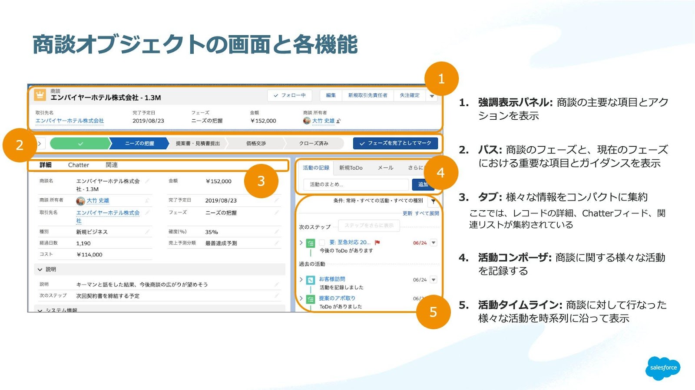This screenshot has width=695, height=390.
Task: Open 大竹 史雄 link in detail section
Action: 98,201
